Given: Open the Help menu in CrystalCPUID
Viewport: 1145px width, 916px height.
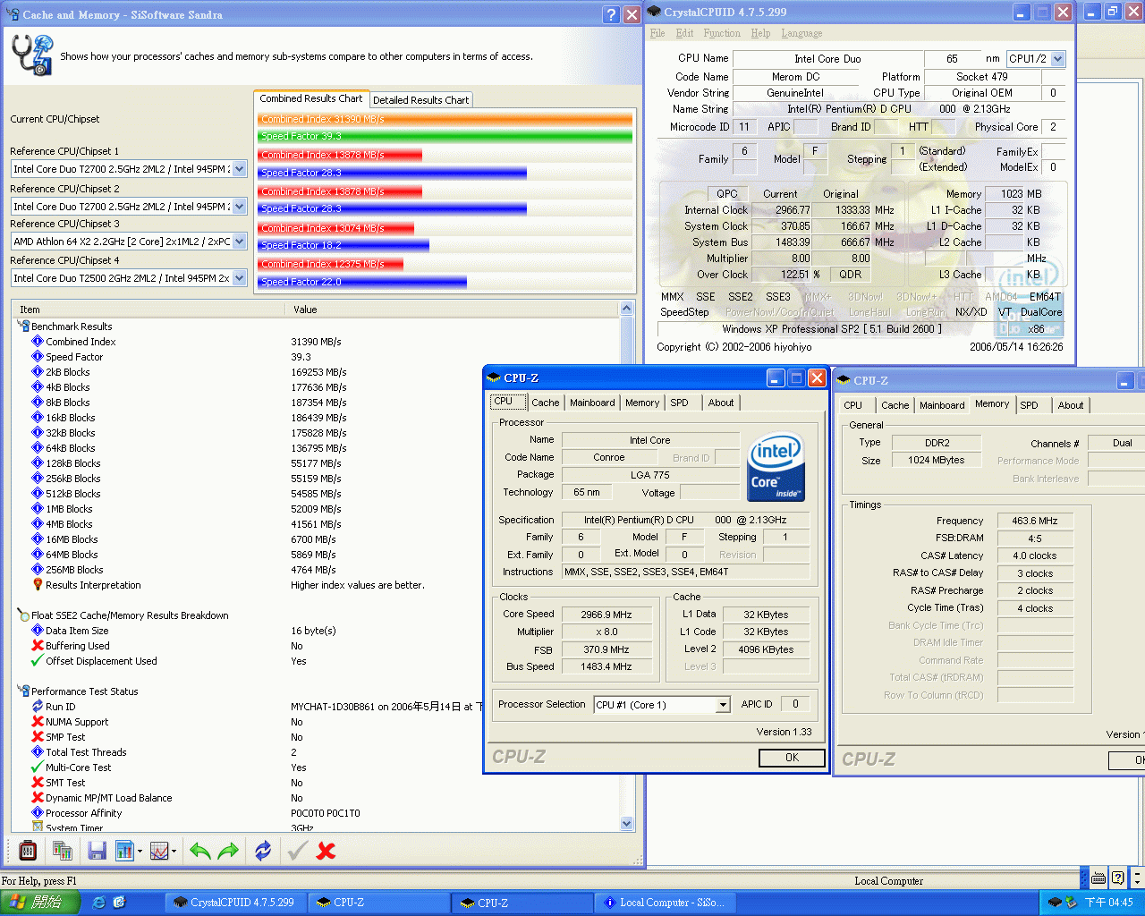Looking at the screenshot, I should pyautogui.click(x=760, y=33).
